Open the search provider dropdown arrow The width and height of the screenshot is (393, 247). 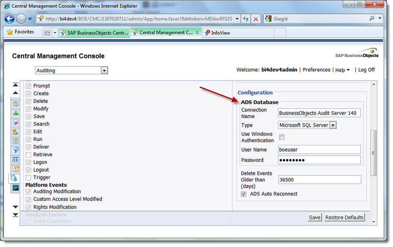[380, 18]
